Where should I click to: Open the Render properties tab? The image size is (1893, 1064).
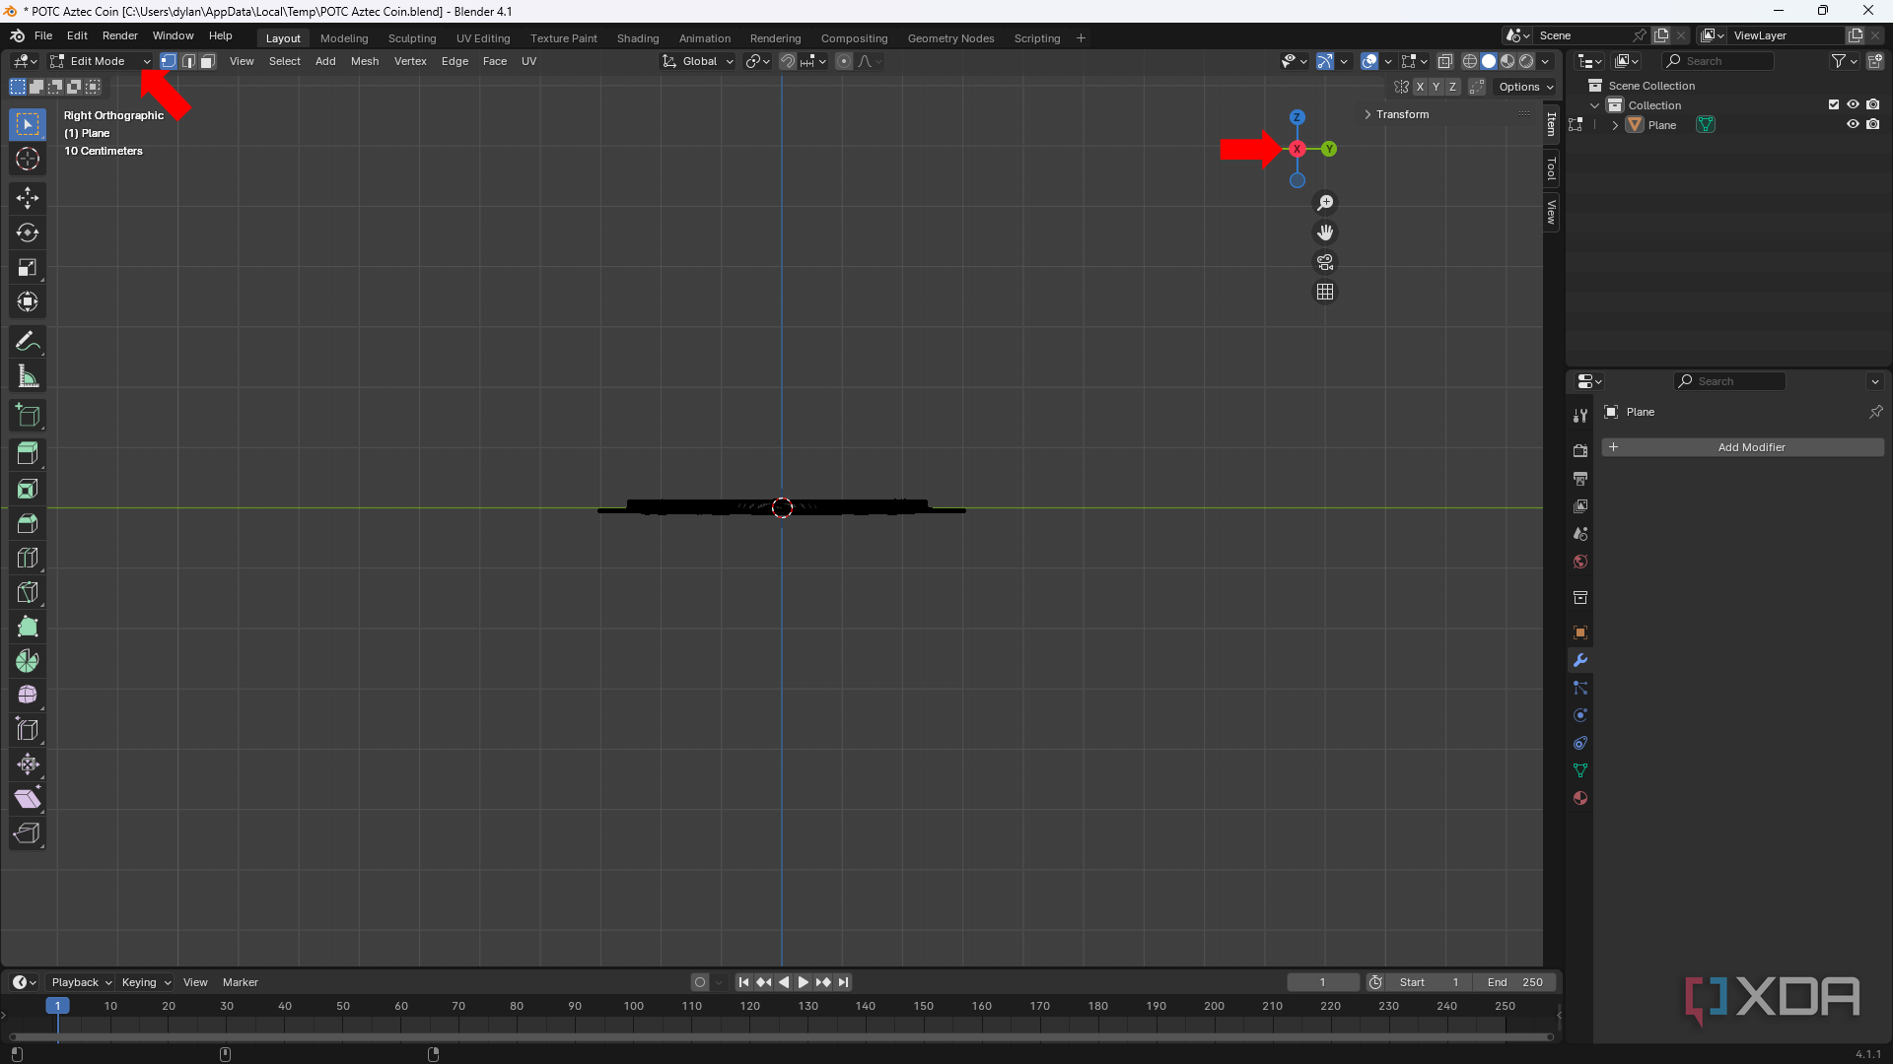(1580, 450)
